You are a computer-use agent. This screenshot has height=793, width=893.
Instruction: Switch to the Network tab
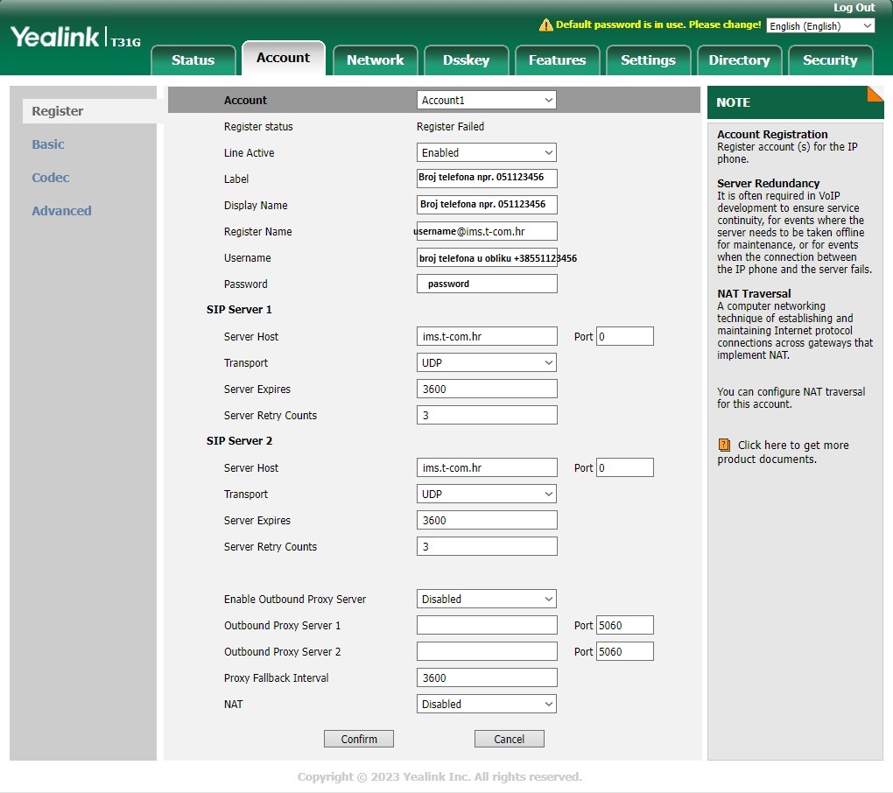point(375,60)
